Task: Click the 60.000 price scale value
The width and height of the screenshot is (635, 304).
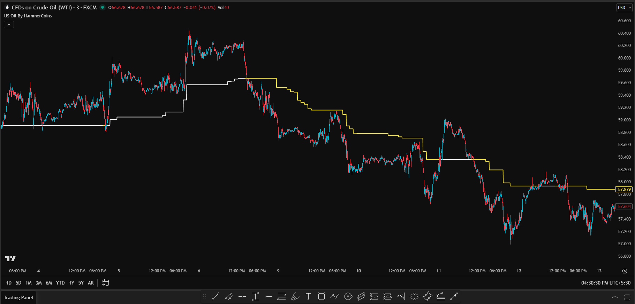Action: pos(624,58)
